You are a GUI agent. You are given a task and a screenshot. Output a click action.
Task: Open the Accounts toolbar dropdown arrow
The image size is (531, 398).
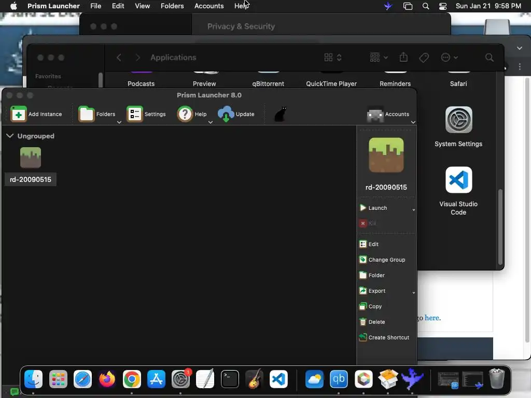click(413, 122)
